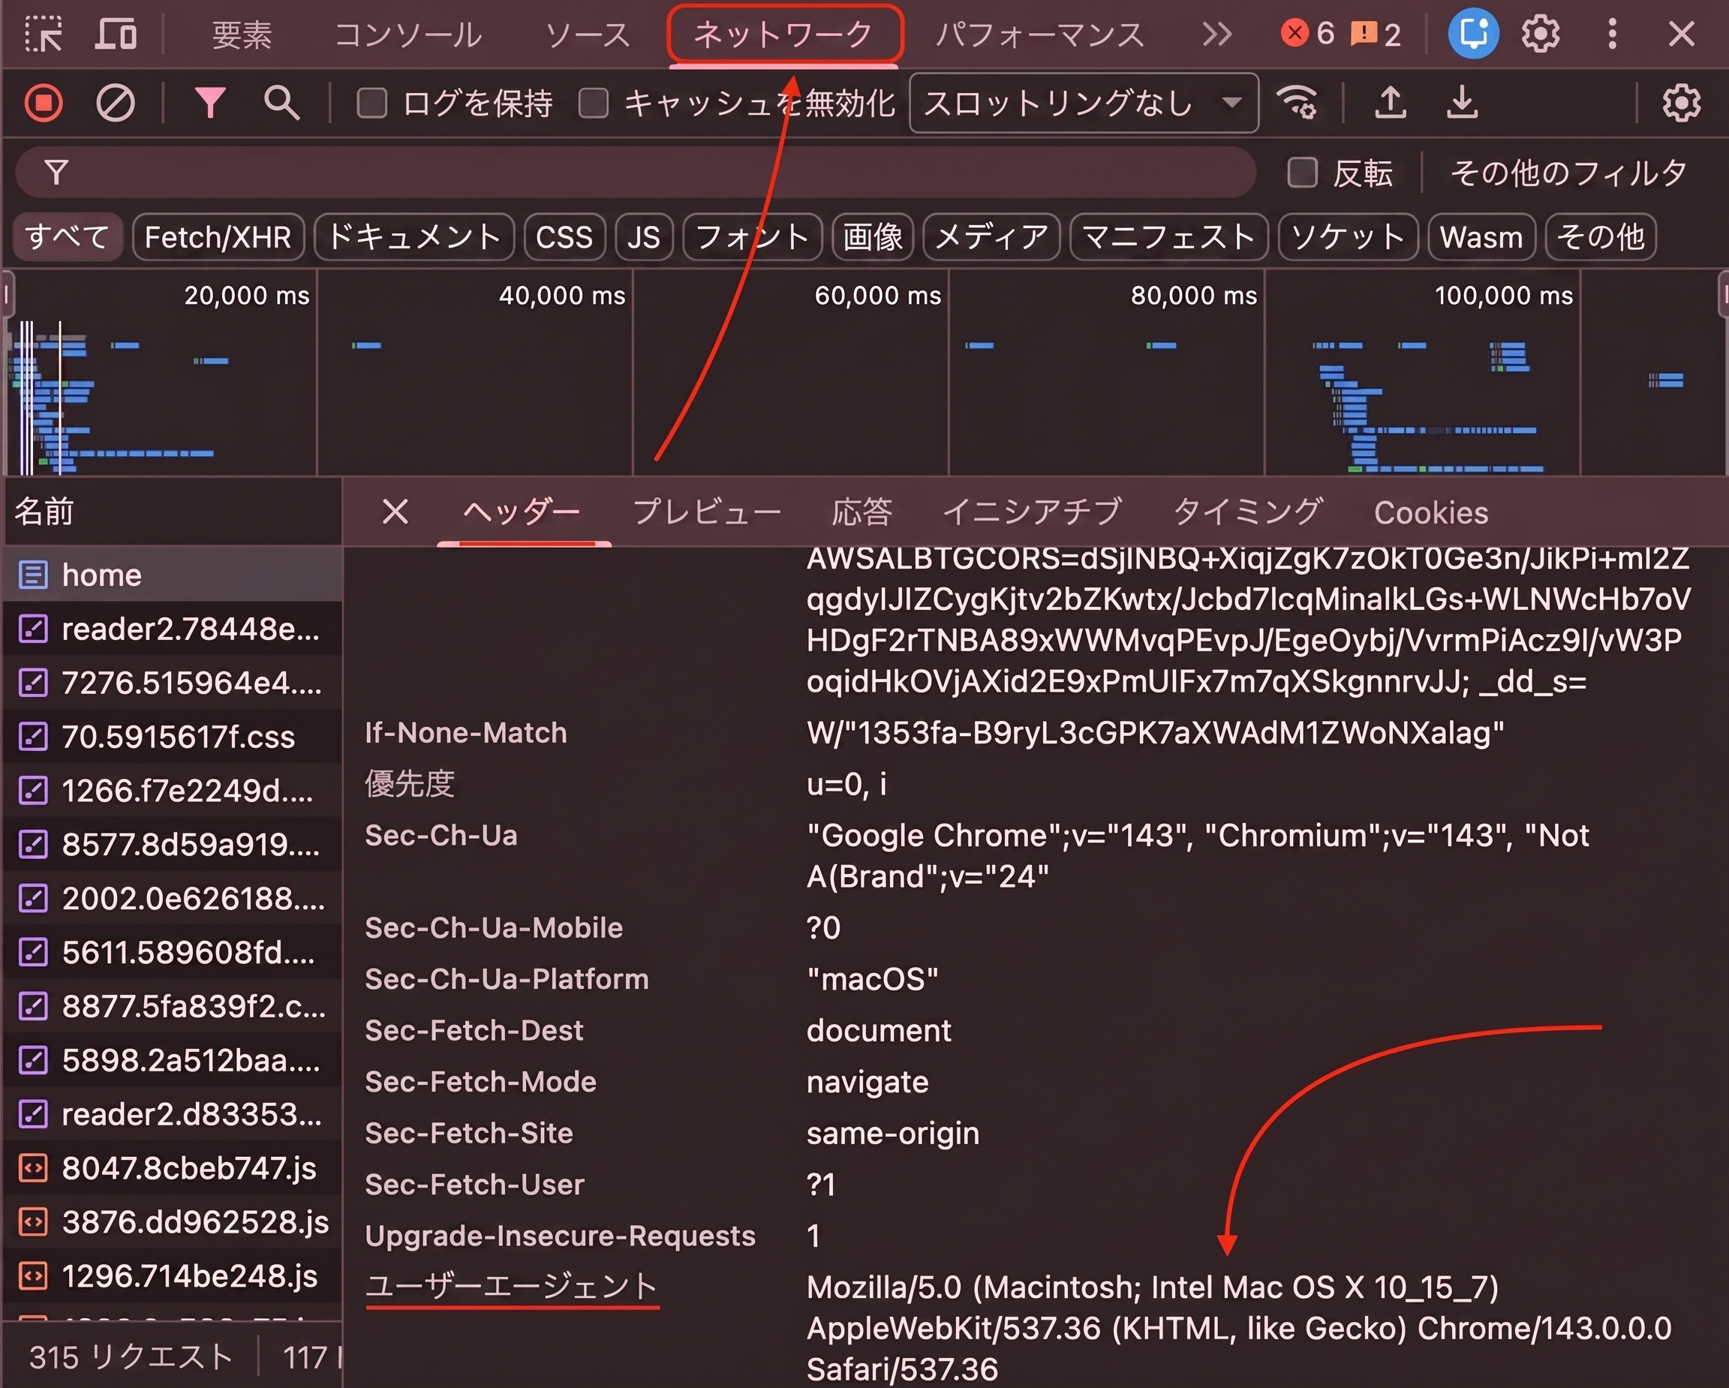Open the 応答 details tab

coord(862,511)
